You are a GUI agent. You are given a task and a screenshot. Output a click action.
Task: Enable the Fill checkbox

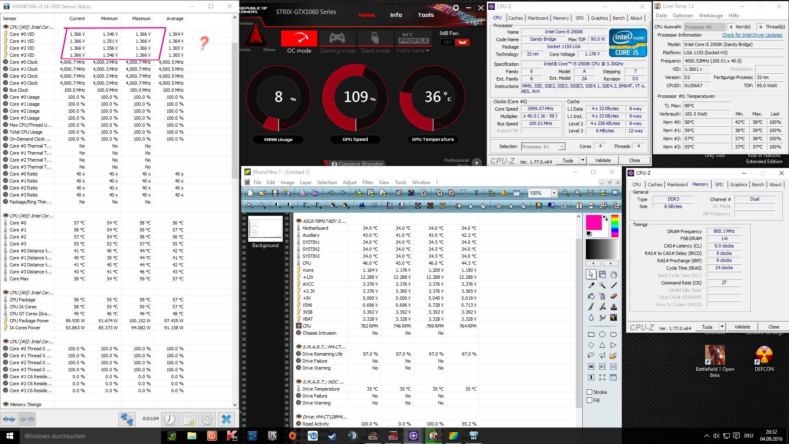click(590, 400)
